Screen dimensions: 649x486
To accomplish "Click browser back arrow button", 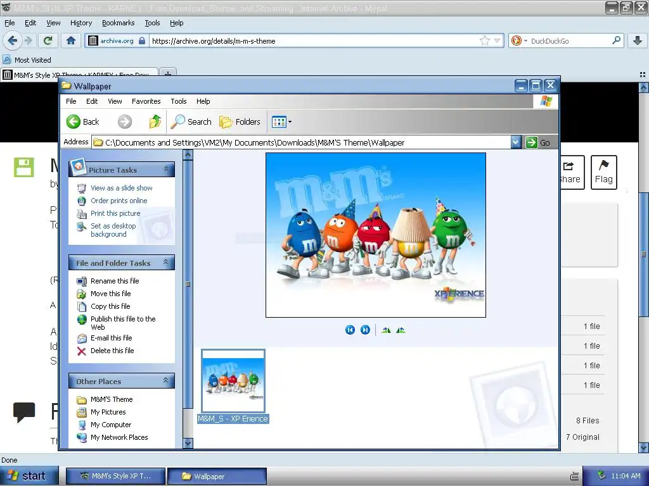I will [x=13, y=40].
